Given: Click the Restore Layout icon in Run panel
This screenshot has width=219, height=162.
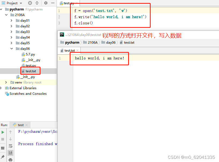Looking at the screenshot, I should (3, 148).
